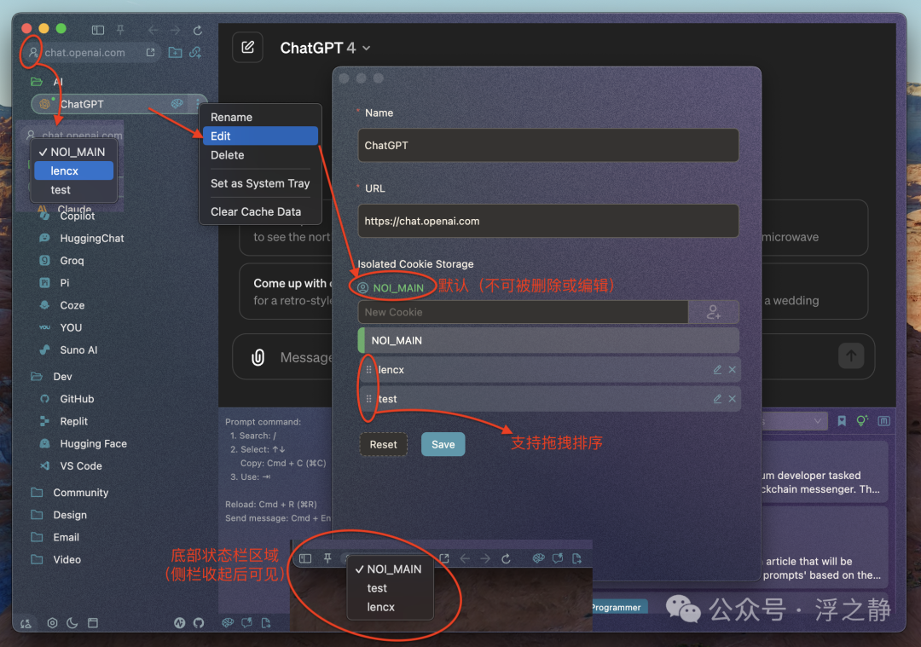Click the Name input field containing ChatGPT

tap(548, 145)
